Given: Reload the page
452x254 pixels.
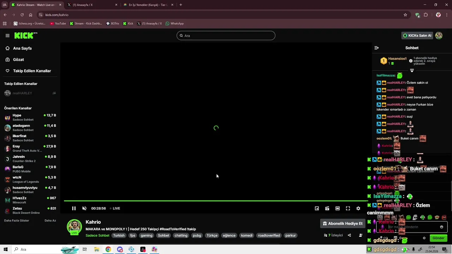Looking at the screenshot, I should [x=22, y=15].
